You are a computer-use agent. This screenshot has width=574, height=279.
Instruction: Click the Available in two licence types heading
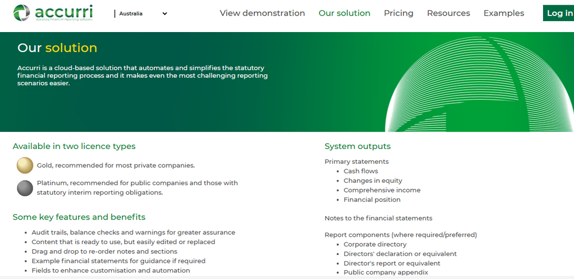74,146
